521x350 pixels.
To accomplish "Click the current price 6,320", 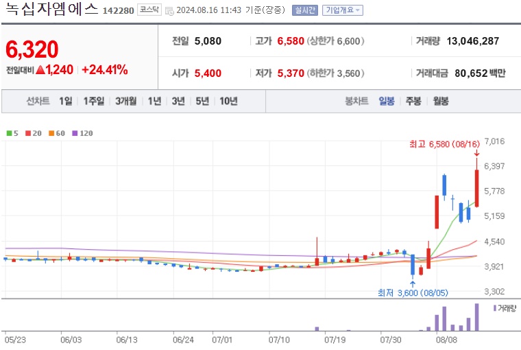I will tap(32, 49).
